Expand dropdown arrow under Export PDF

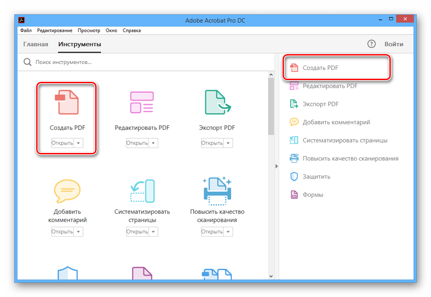coord(228,143)
